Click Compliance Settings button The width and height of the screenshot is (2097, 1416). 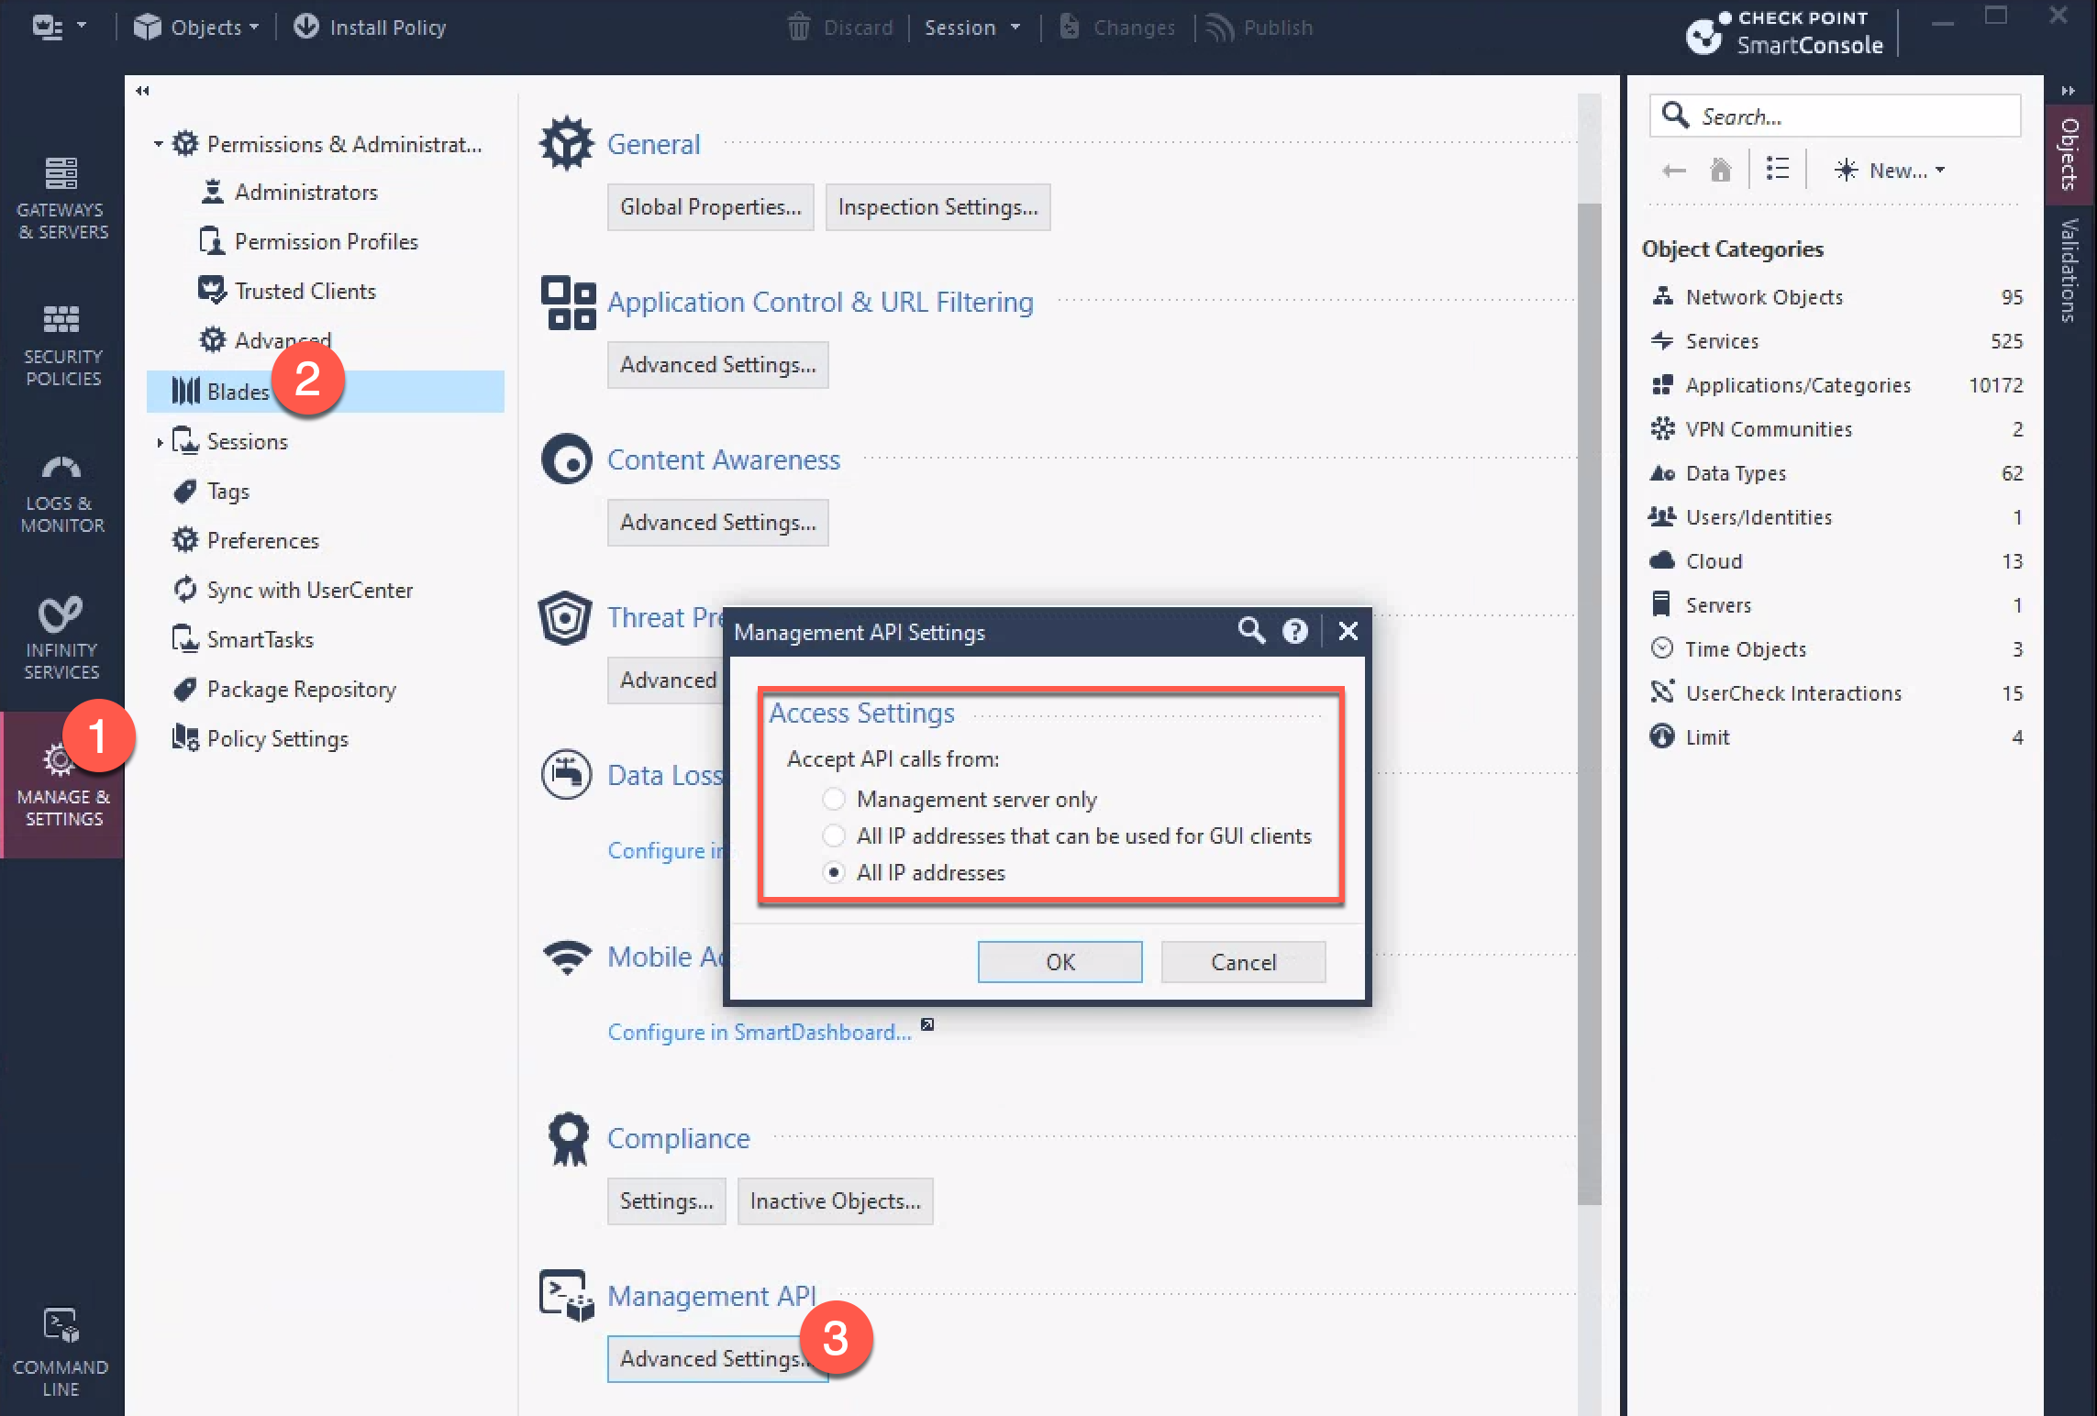point(666,1201)
